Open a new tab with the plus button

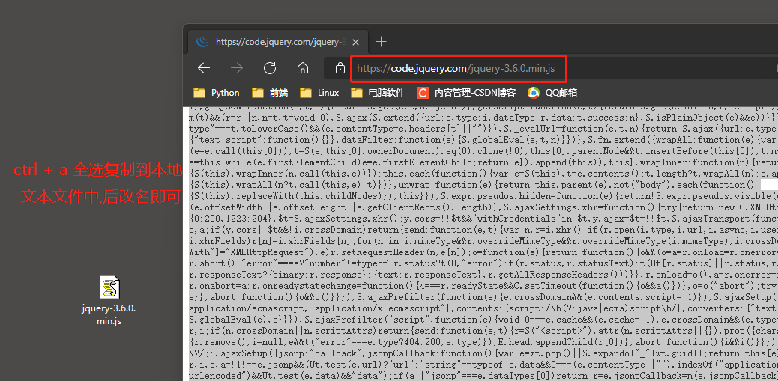381,42
